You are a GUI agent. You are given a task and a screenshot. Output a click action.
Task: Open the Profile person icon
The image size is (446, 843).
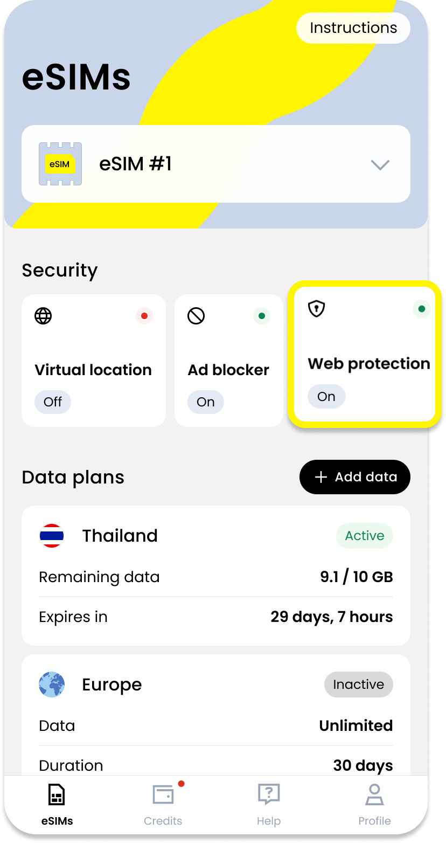point(374,794)
